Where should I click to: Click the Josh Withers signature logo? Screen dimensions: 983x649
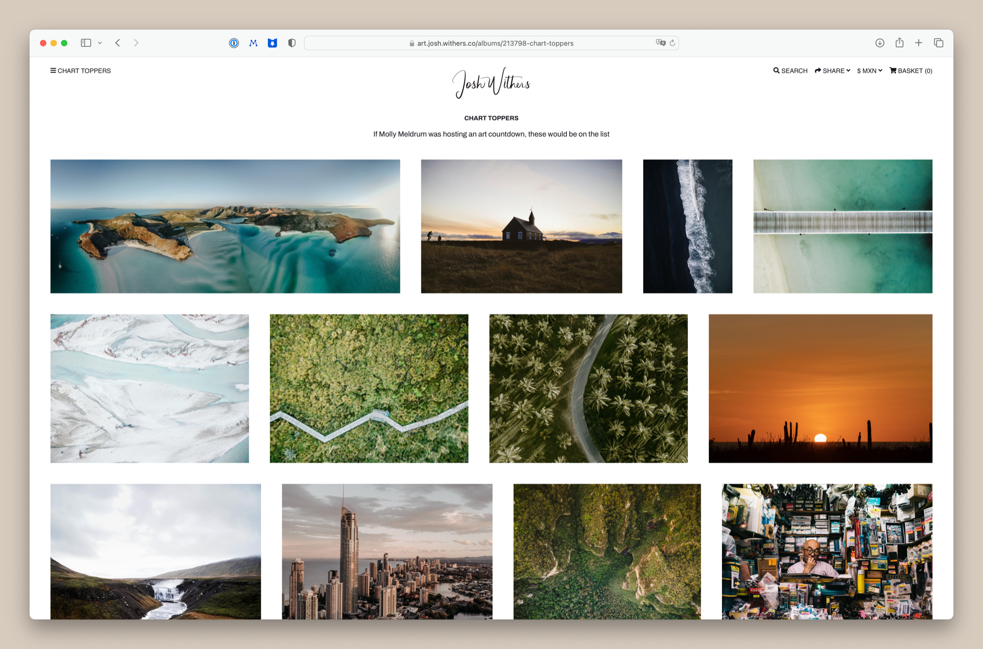pos(491,83)
